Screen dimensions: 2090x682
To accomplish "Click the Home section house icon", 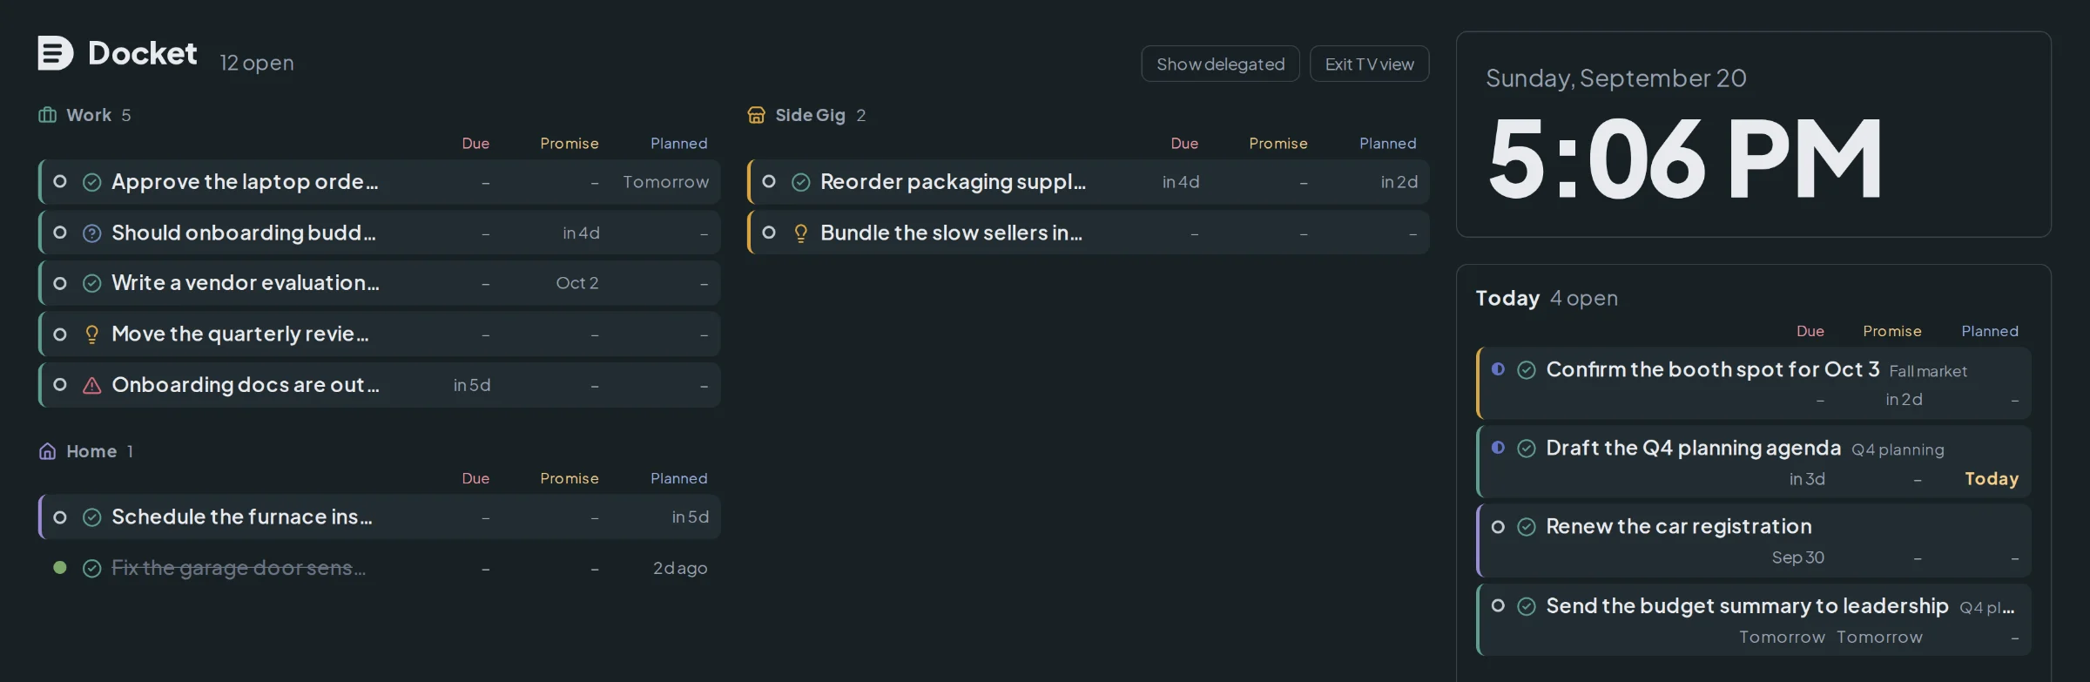I will coord(48,451).
